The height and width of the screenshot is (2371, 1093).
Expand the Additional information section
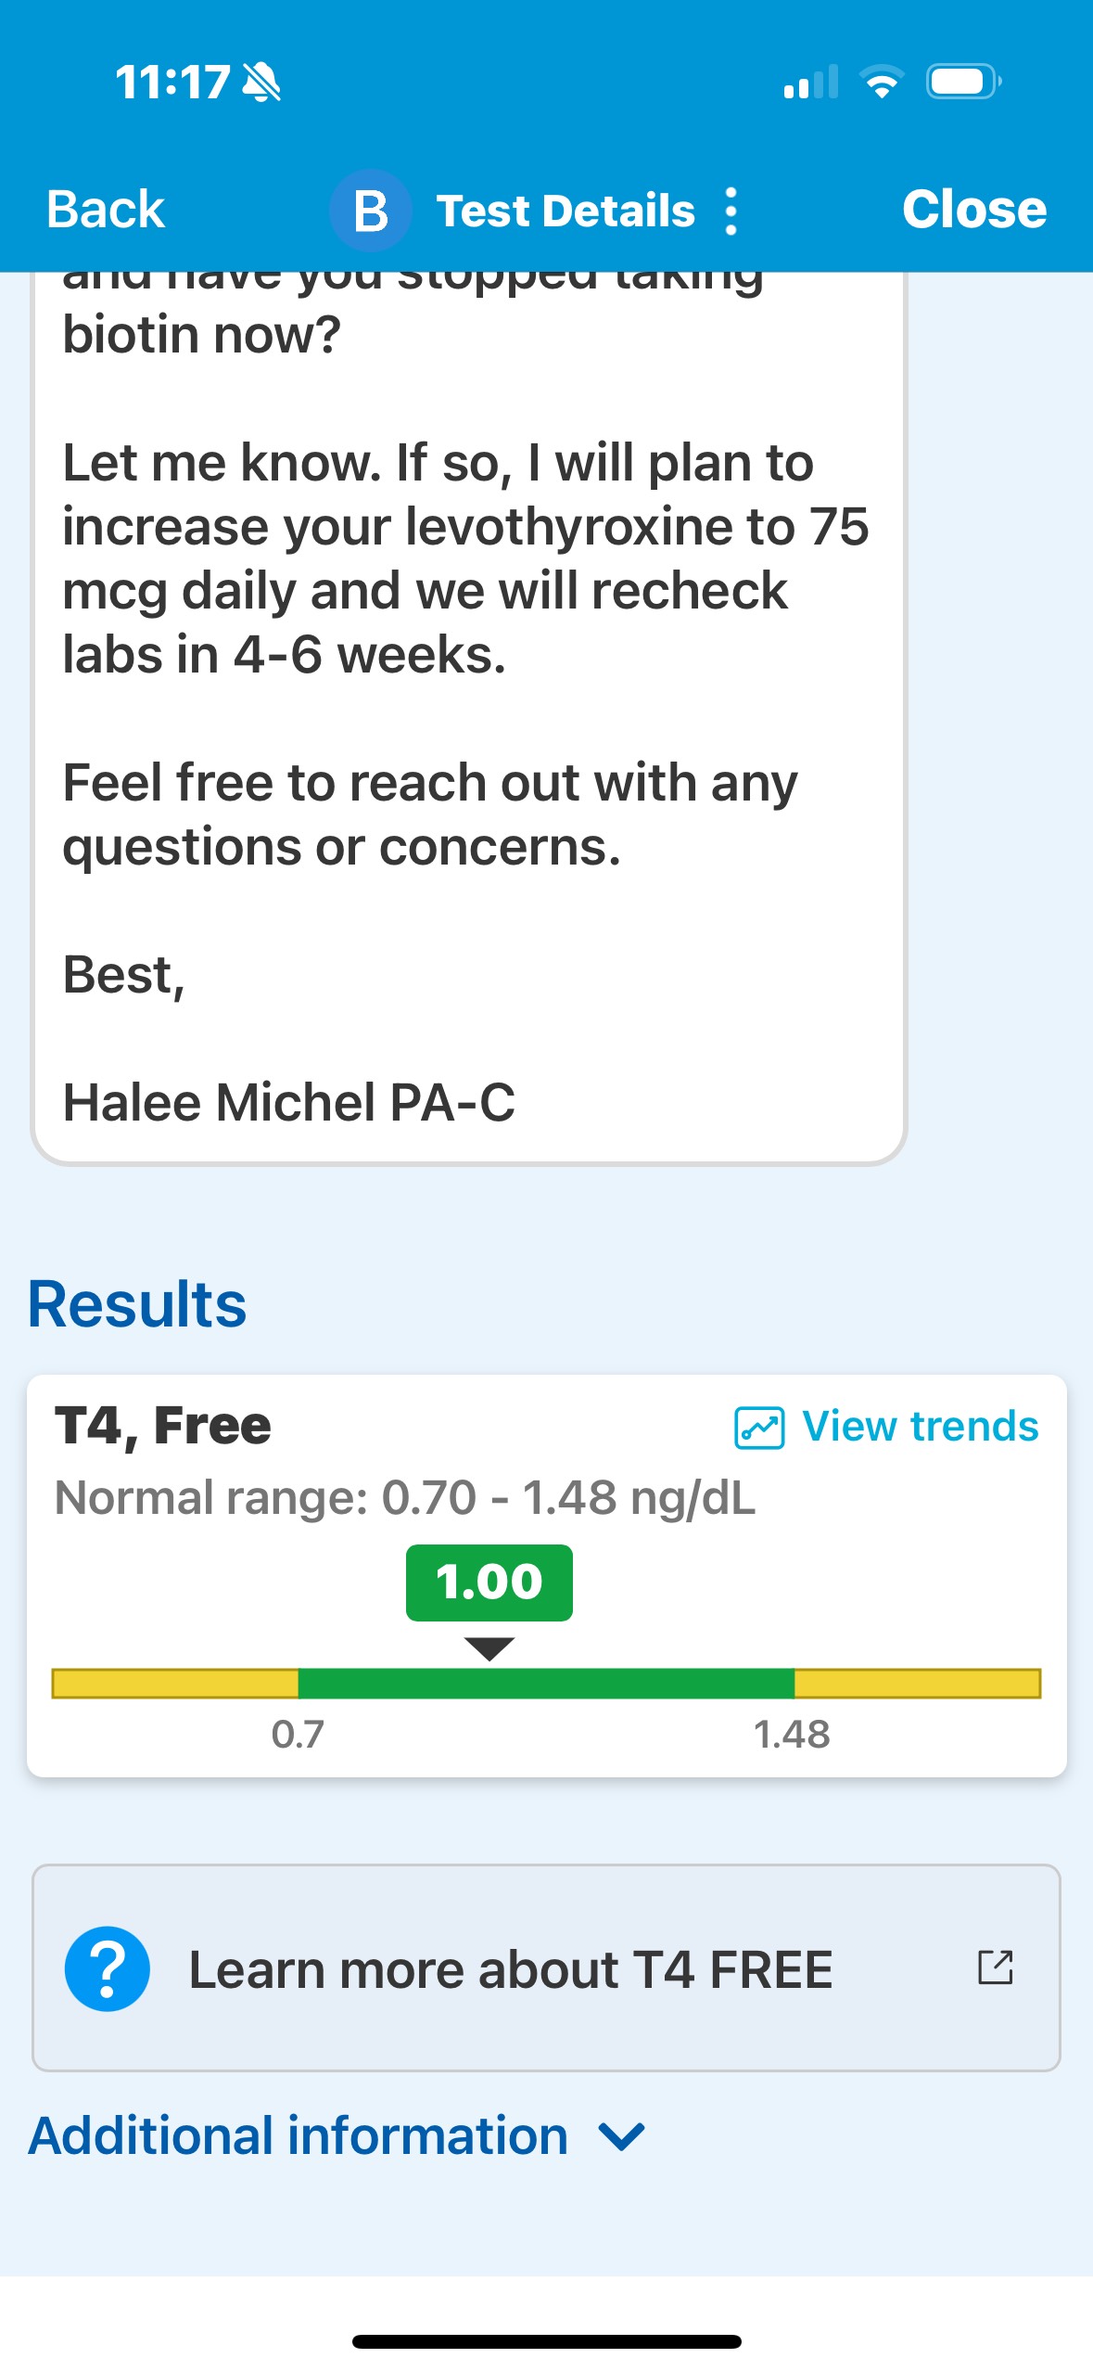[x=298, y=2135]
